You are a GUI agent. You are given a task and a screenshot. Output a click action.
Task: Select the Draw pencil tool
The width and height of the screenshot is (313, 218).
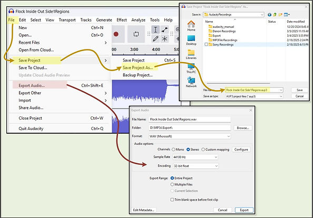[x=155, y=38]
